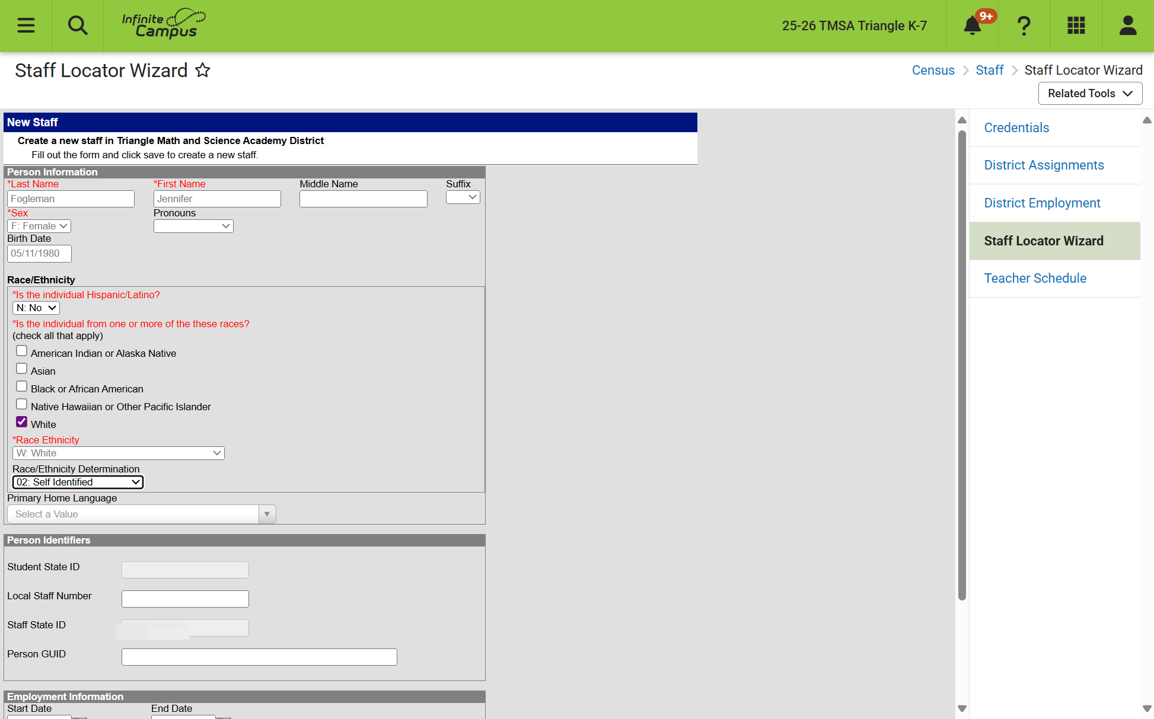The image size is (1154, 719).
Task: Click the form vertical scrollbar thumb
Action: pos(962,365)
